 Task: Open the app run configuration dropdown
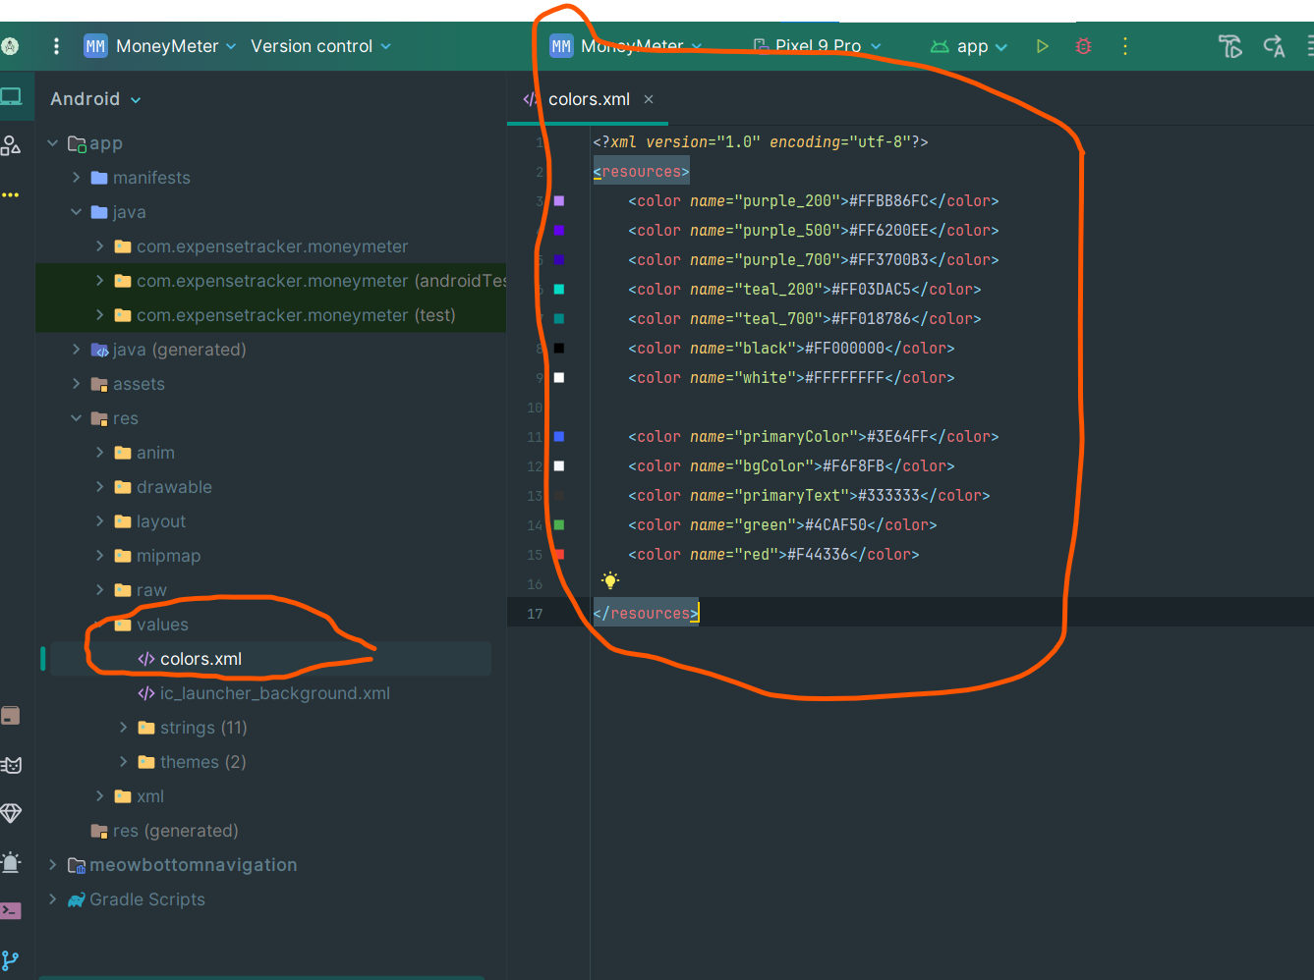point(969,46)
